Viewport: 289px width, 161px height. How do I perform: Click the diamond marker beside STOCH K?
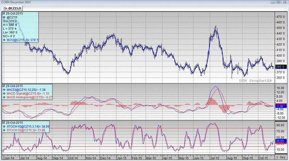pyautogui.click(x=4, y=127)
